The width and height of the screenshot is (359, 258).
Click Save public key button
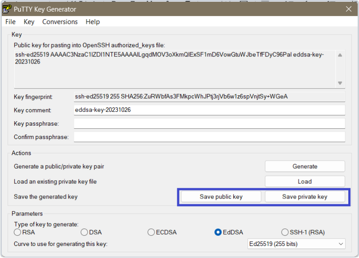click(221, 197)
